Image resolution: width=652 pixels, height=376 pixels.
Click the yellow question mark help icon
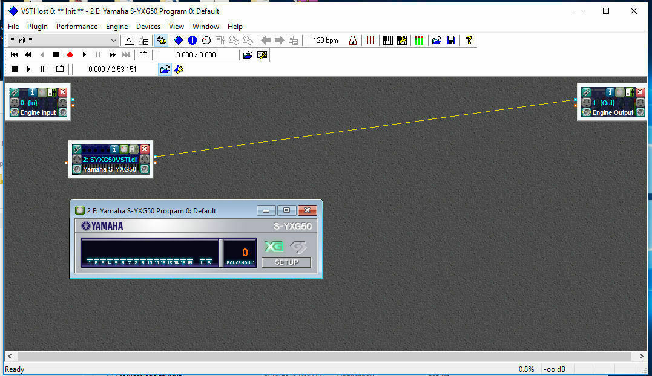469,41
